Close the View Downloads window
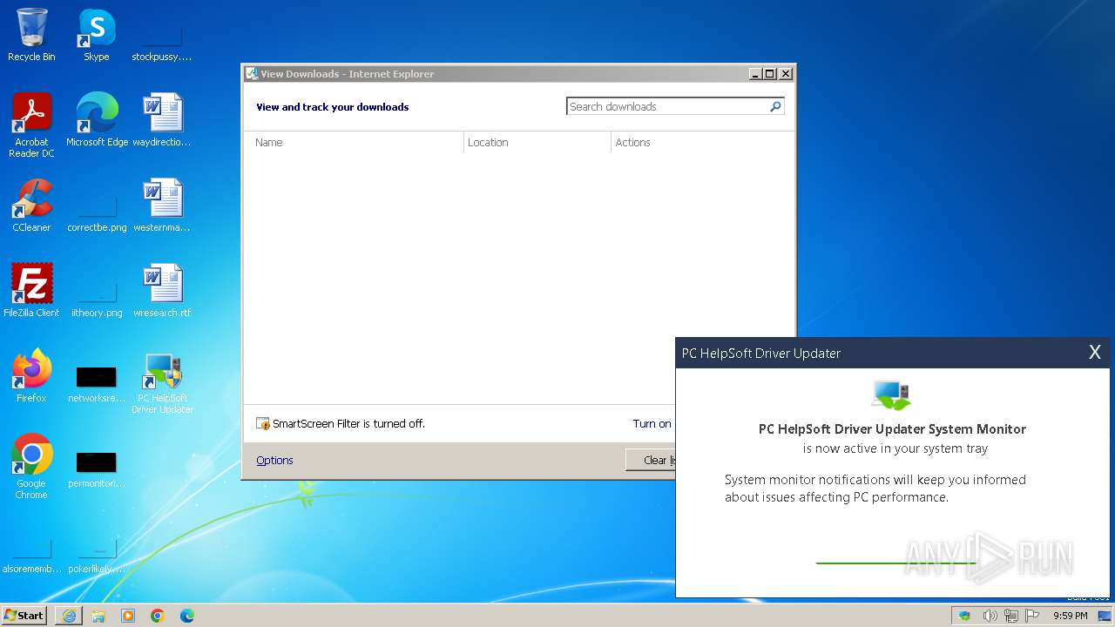The width and height of the screenshot is (1115, 627). (785, 74)
